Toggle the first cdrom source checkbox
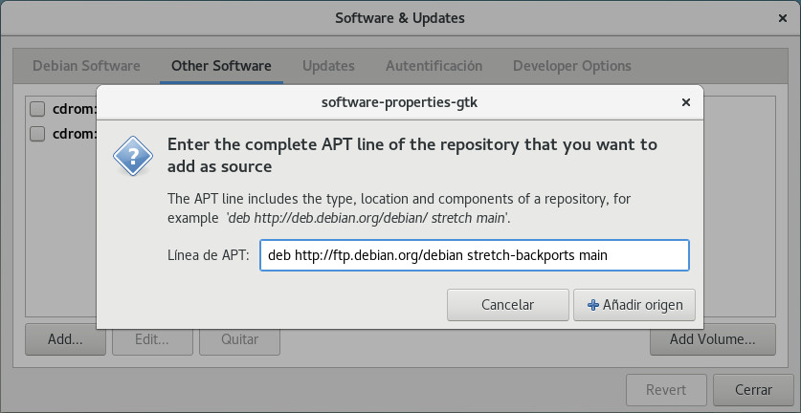The width and height of the screenshot is (801, 413). pyautogui.click(x=37, y=108)
